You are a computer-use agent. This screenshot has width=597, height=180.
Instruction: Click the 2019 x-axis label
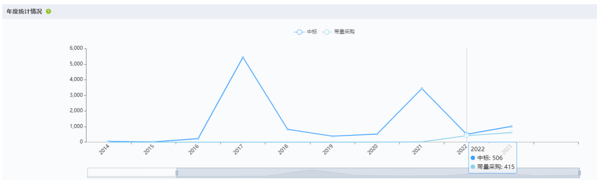click(328, 150)
